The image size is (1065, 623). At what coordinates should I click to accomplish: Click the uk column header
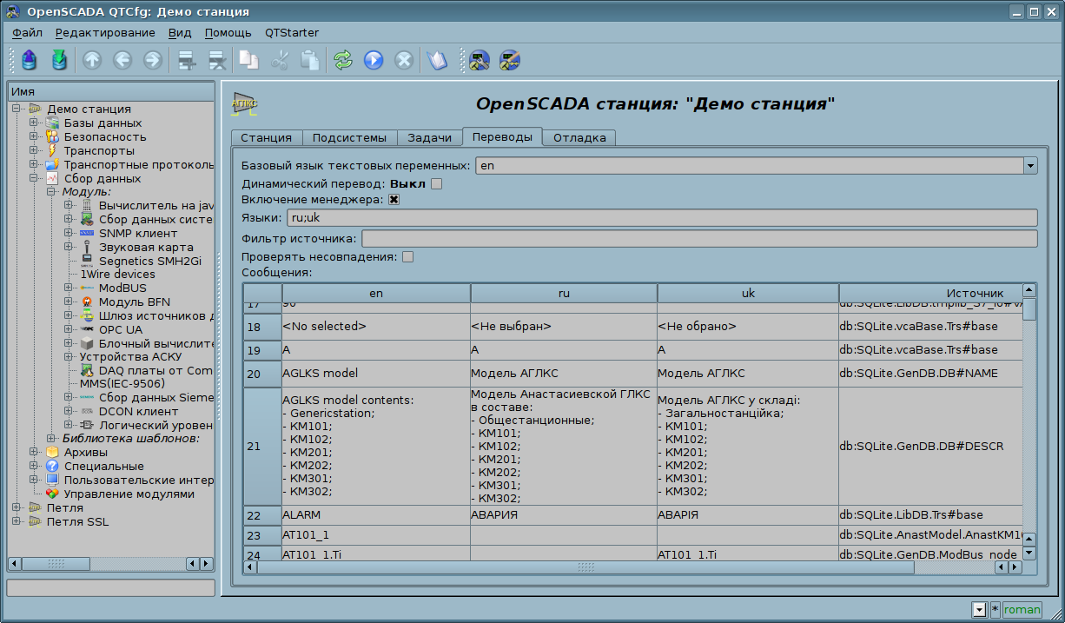click(x=748, y=293)
